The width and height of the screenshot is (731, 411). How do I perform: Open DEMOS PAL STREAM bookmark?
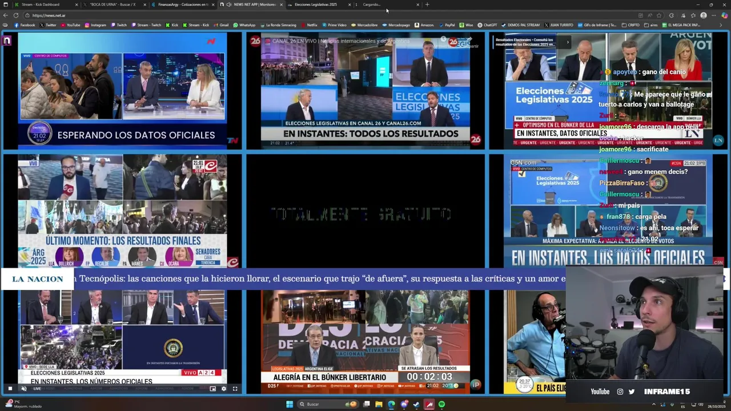coord(520,25)
